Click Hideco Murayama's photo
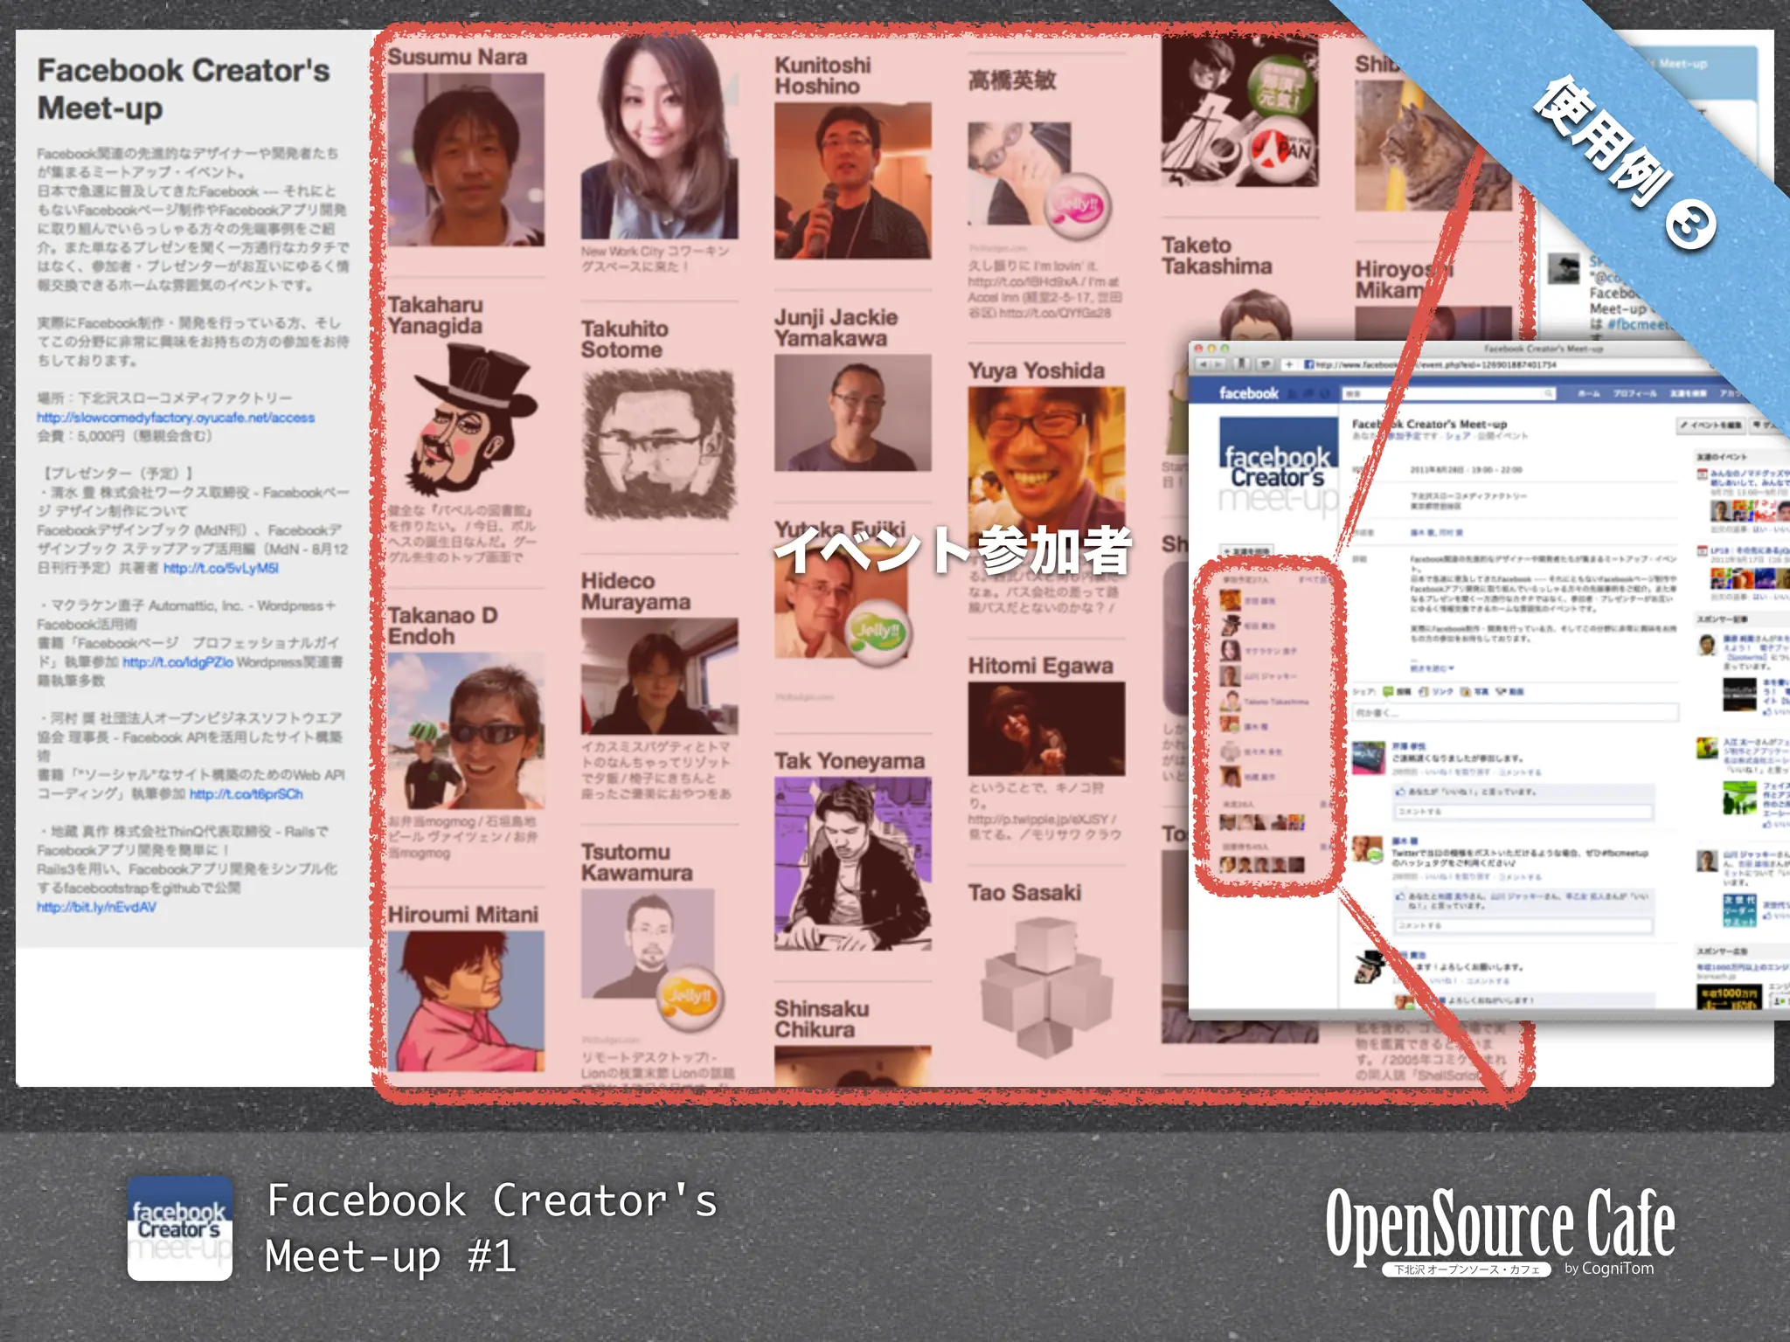This screenshot has width=1790, height=1342. [659, 676]
